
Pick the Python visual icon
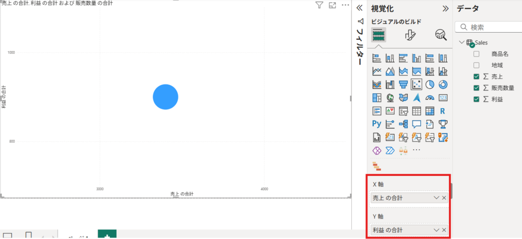pos(377,123)
